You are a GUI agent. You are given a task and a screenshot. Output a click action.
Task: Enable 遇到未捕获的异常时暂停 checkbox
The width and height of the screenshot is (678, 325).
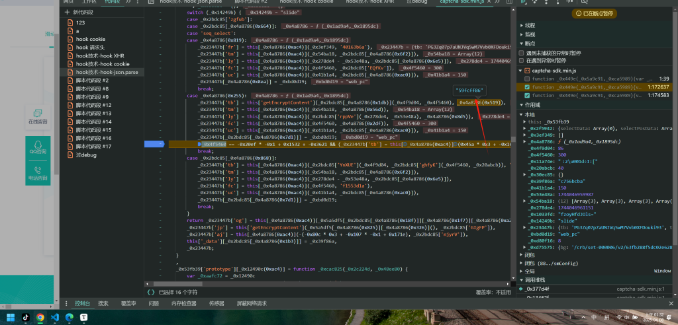[x=520, y=53]
